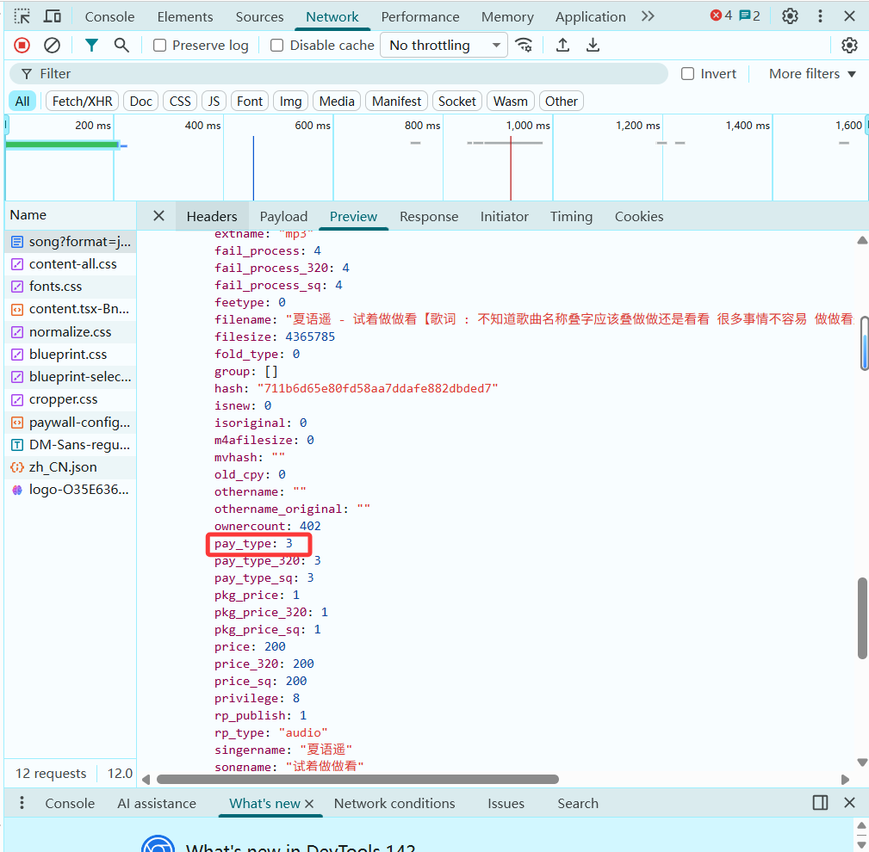The width and height of the screenshot is (869, 852).
Task: Select the logo-O35E636... image request
Action: tap(71, 490)
